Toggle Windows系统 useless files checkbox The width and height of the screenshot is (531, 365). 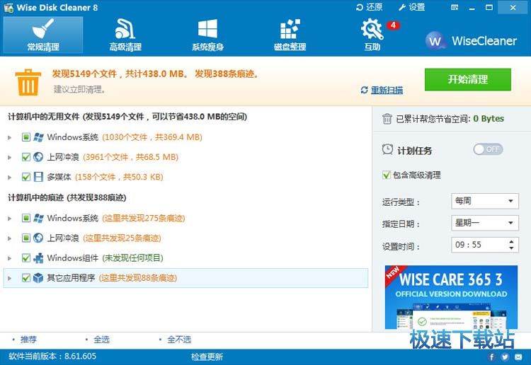click(26, 137)
